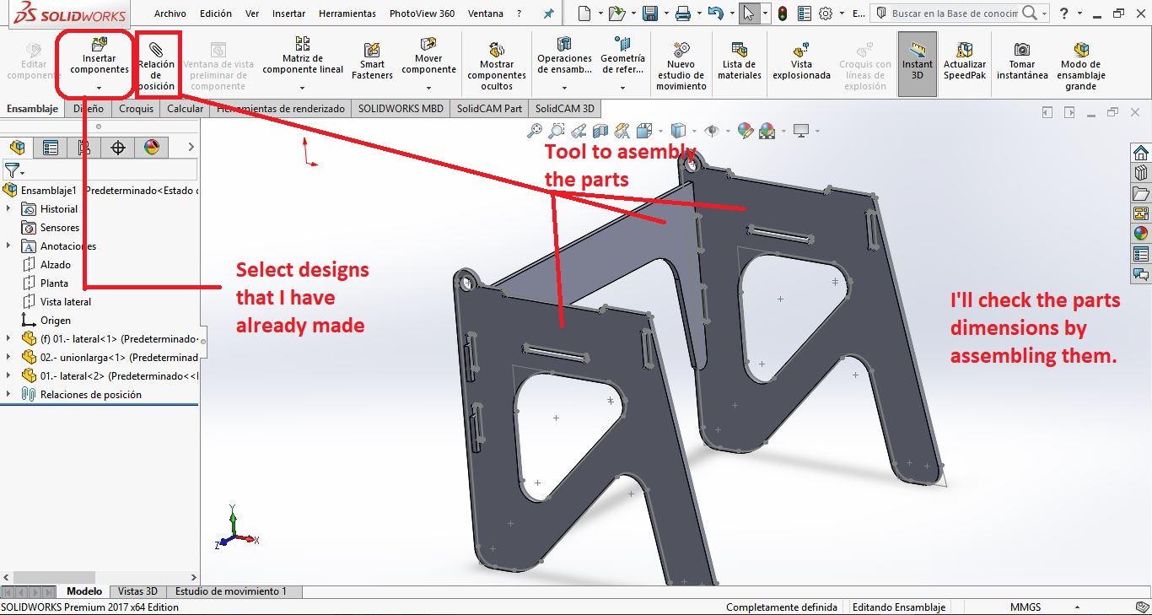This screenshot has height=615, width=1152.
Task: Open the PhotoView 360 menu
Action: pos(422,13)
